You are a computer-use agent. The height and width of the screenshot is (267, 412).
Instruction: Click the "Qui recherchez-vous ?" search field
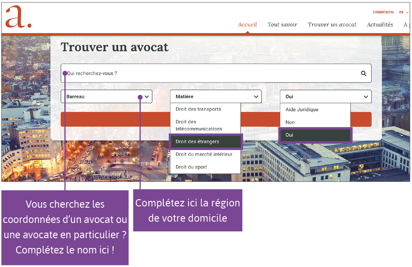tap(170, 73)
